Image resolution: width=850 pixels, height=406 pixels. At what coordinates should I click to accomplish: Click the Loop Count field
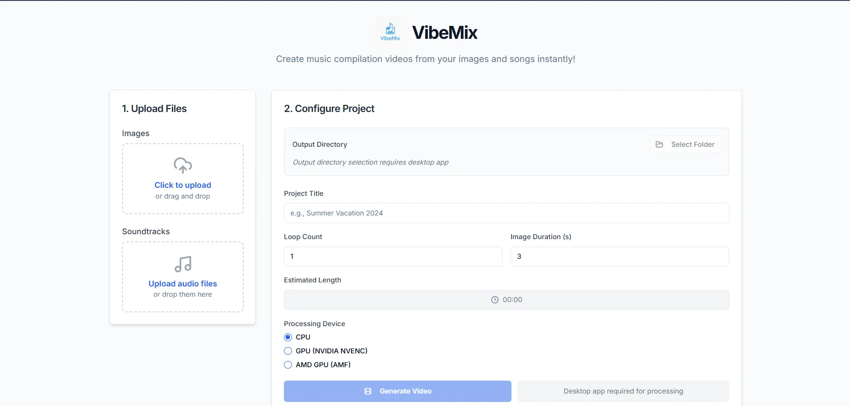(x=393, y=256)
